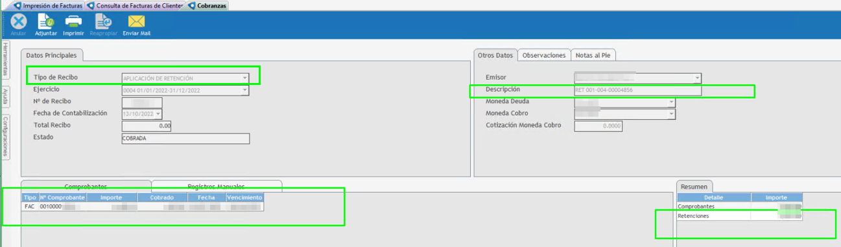
Task: Click the Fecha column header
Action: click(x=207, y=197)
